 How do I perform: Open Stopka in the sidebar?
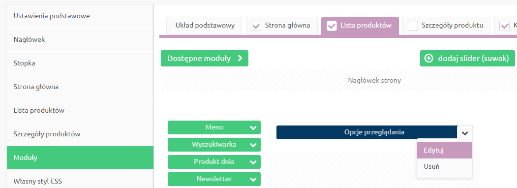pos(80,63)
